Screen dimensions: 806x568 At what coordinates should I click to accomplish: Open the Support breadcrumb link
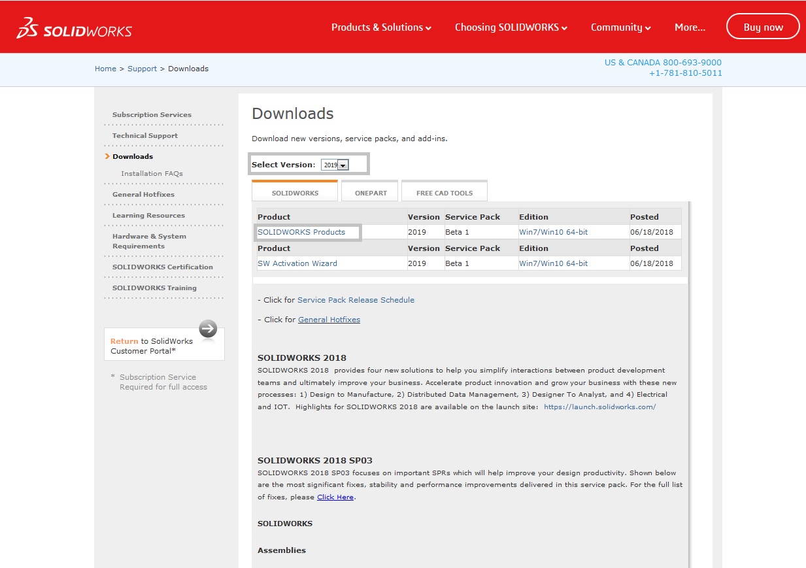point(142,69)
